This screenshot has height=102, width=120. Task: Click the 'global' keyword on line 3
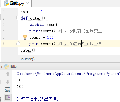tap(37, 25)
